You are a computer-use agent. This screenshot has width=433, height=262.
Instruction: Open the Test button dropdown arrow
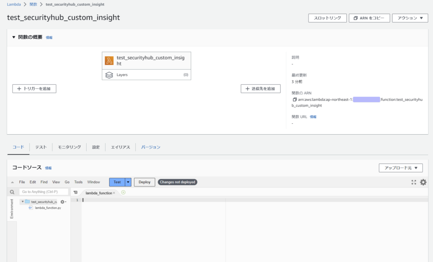point(128,182)
